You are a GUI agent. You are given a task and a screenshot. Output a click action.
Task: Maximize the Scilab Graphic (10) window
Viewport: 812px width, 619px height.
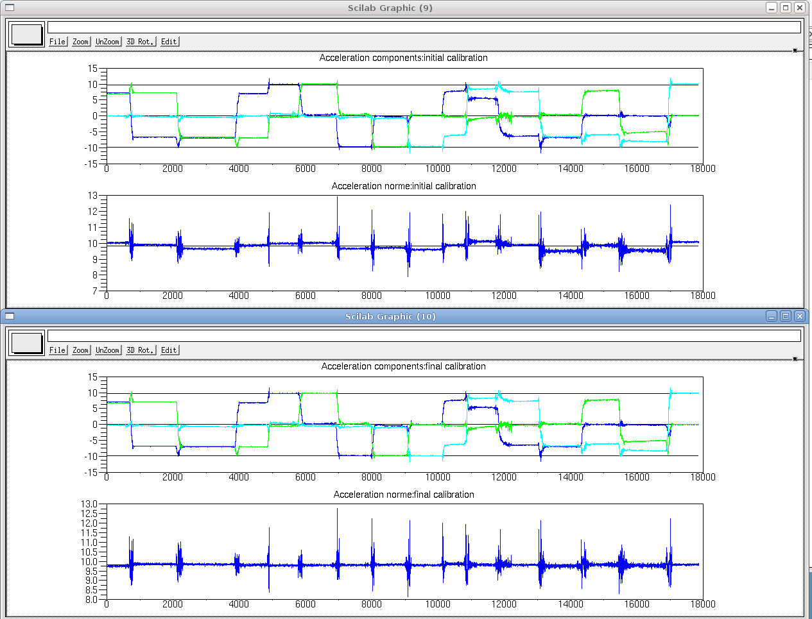click(x=786, y=316)
